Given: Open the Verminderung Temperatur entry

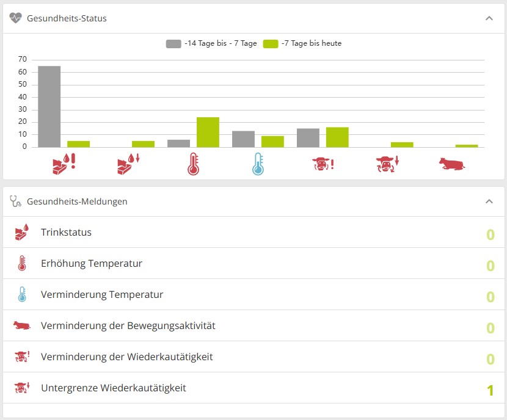Looking at the screenshot, I should [x=253, y=294].
